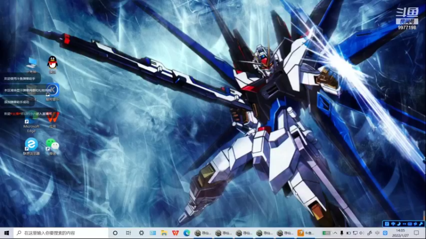The image size is (426, 239).
Task: Open Microsoft Edge from the taskbar
Action: click(187, 233)
